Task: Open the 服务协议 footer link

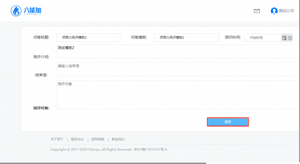Action: (77, 139)
